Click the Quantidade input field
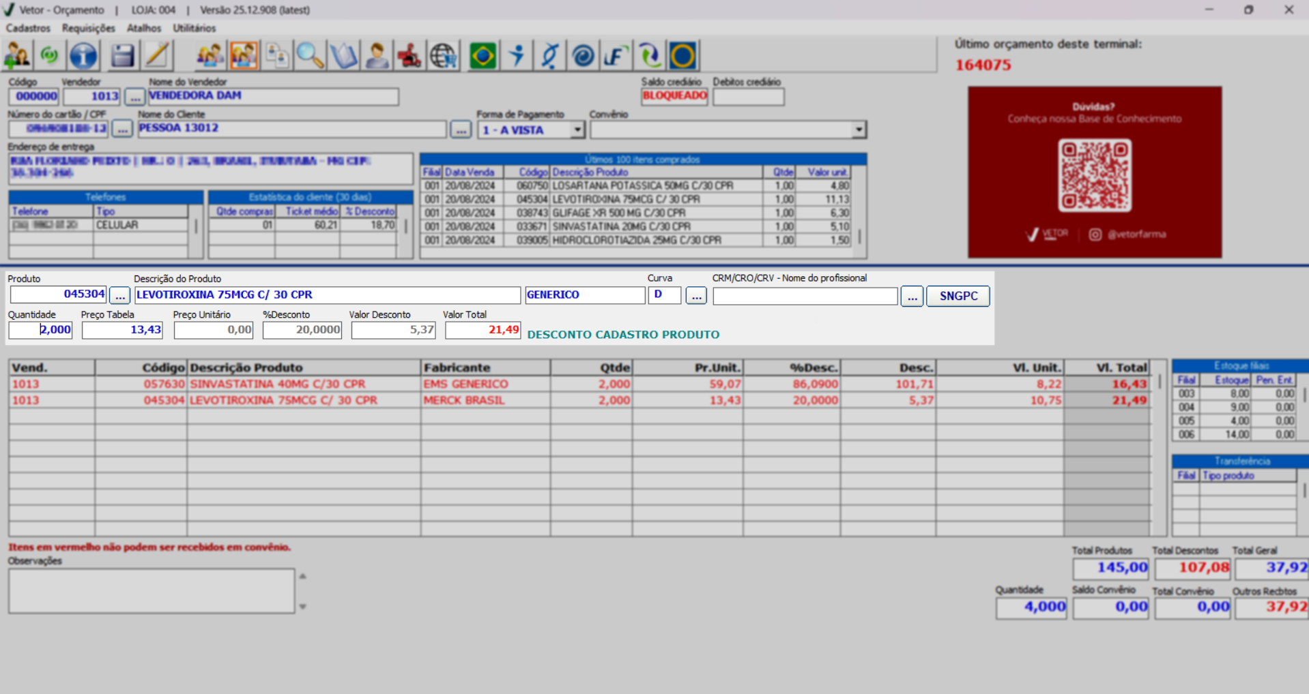The height and width of the screenshot is (694, 1309). coord(40,330)
